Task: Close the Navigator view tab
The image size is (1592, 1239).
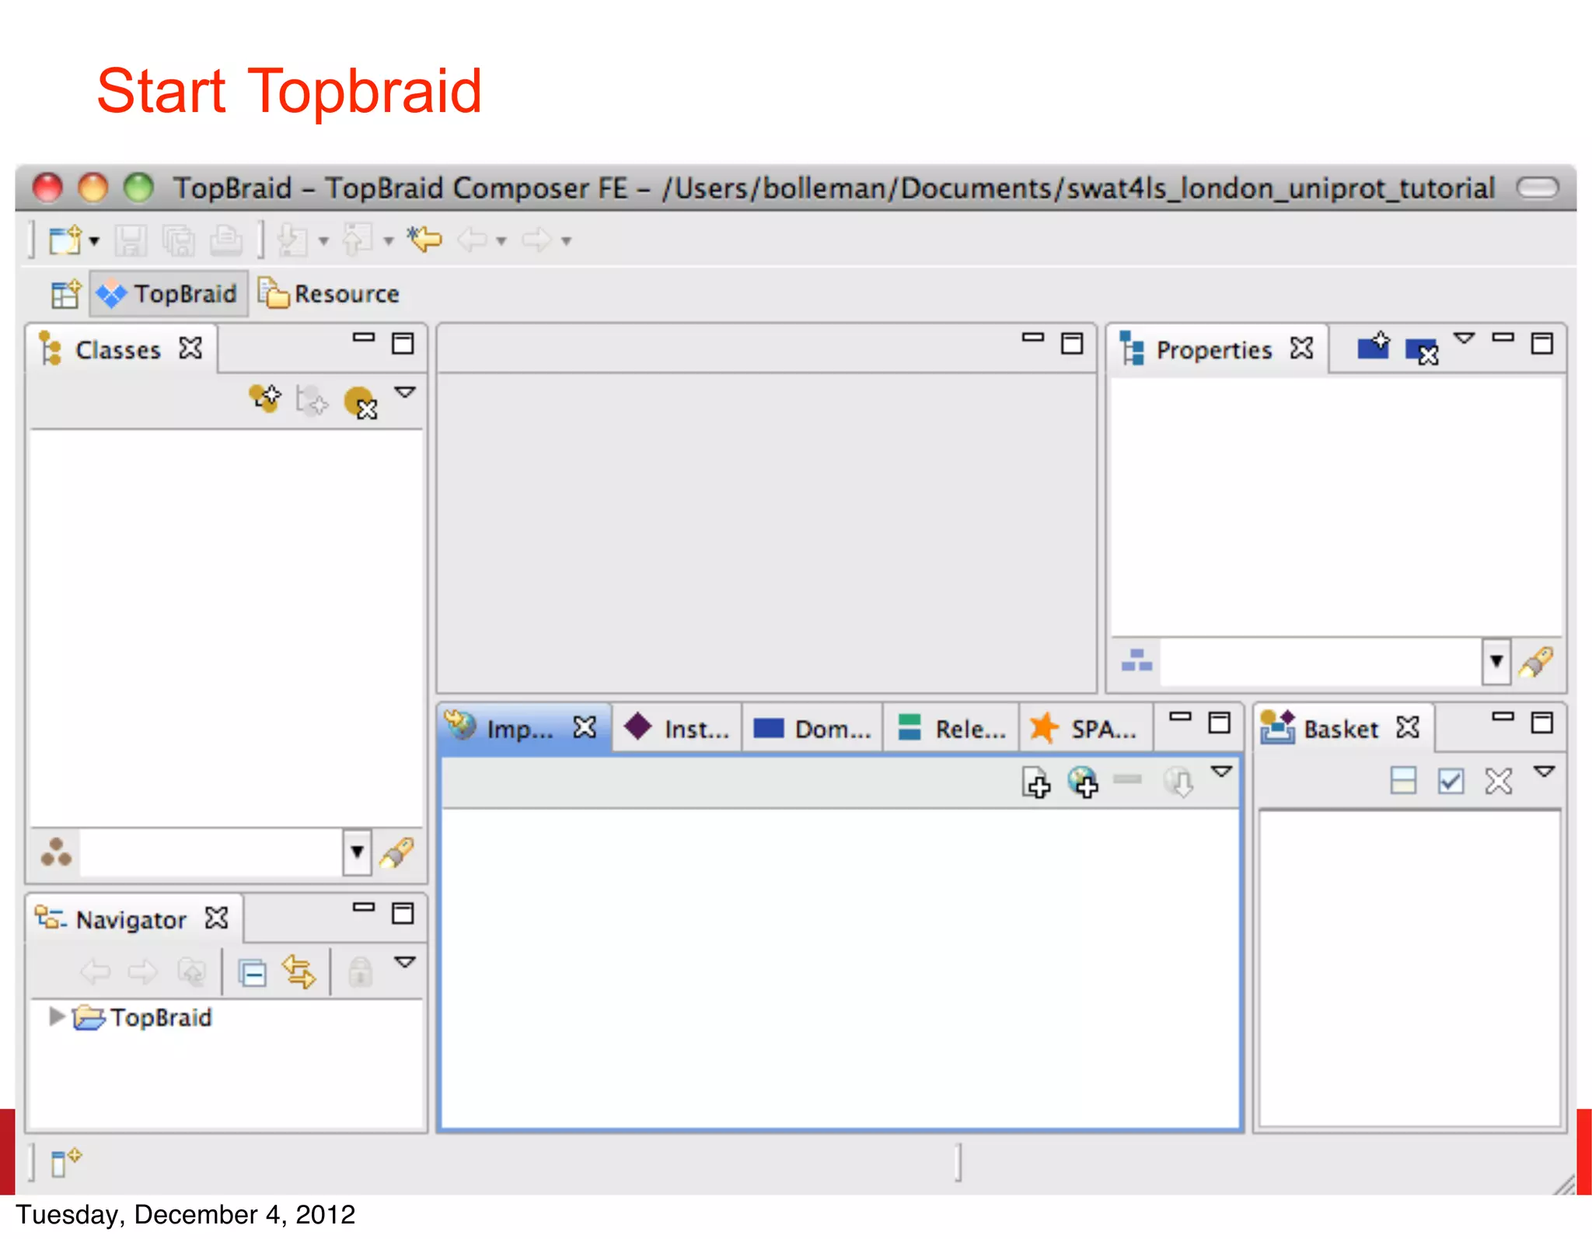Action: [216, 918]
